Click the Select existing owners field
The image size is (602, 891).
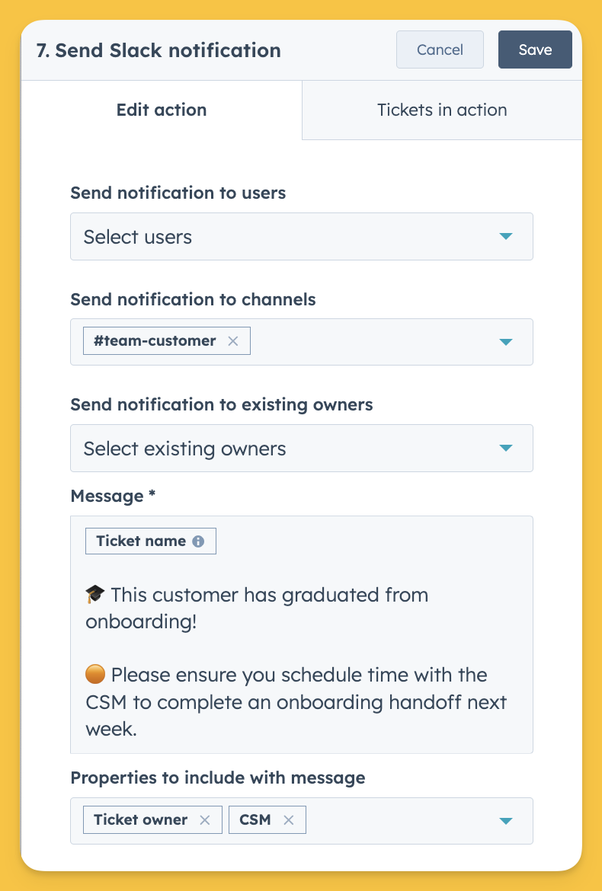click(x=301, y=448)
